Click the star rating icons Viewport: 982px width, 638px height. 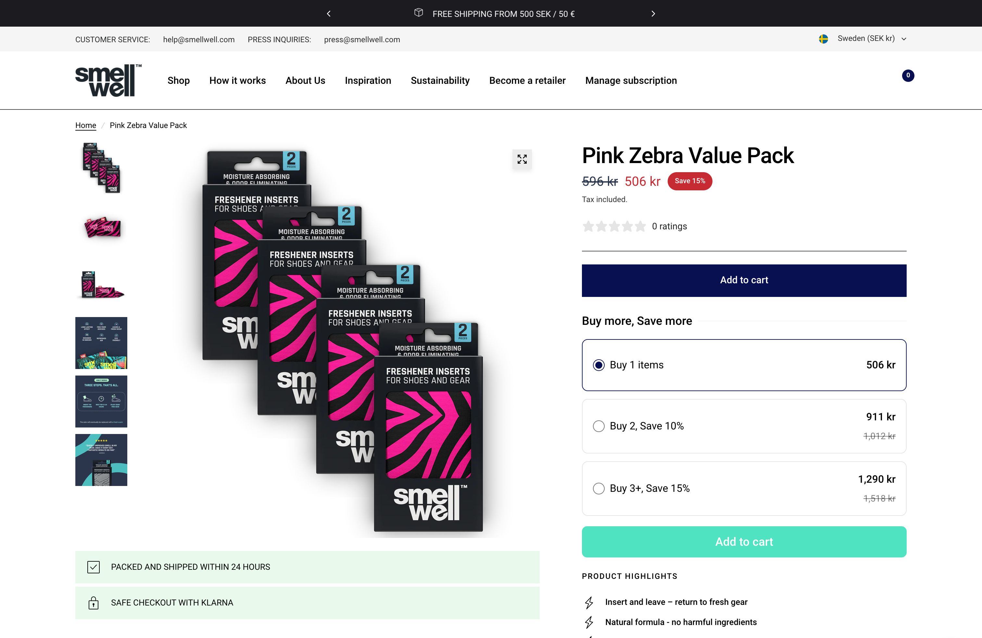coord(613,226)
